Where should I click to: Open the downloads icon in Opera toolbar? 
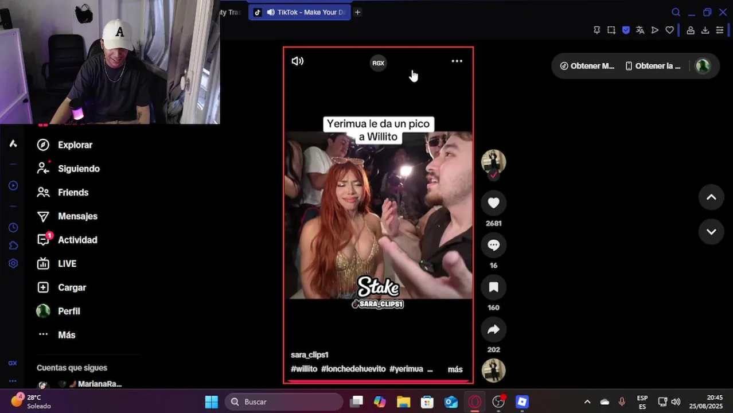pos(705,30)
